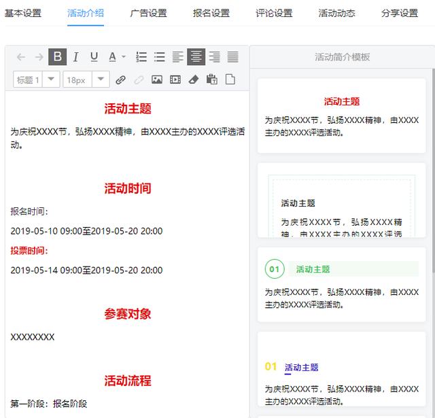Click the insert link icon
435x418 pixels.
(120, 80)
